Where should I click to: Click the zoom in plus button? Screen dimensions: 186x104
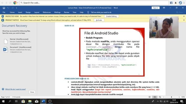(x=179, y=97)
